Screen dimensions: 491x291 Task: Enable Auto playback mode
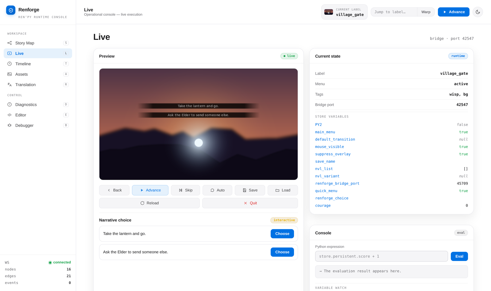point(217,190)
